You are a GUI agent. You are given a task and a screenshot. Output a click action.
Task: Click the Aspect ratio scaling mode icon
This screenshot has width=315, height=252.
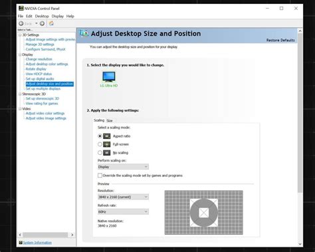(107, 136)
